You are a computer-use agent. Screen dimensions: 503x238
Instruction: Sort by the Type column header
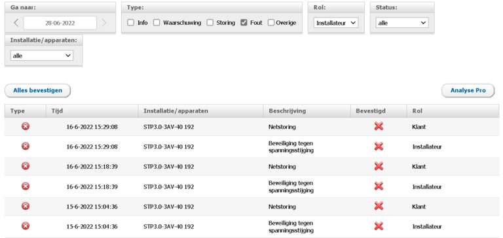(26, 111)
